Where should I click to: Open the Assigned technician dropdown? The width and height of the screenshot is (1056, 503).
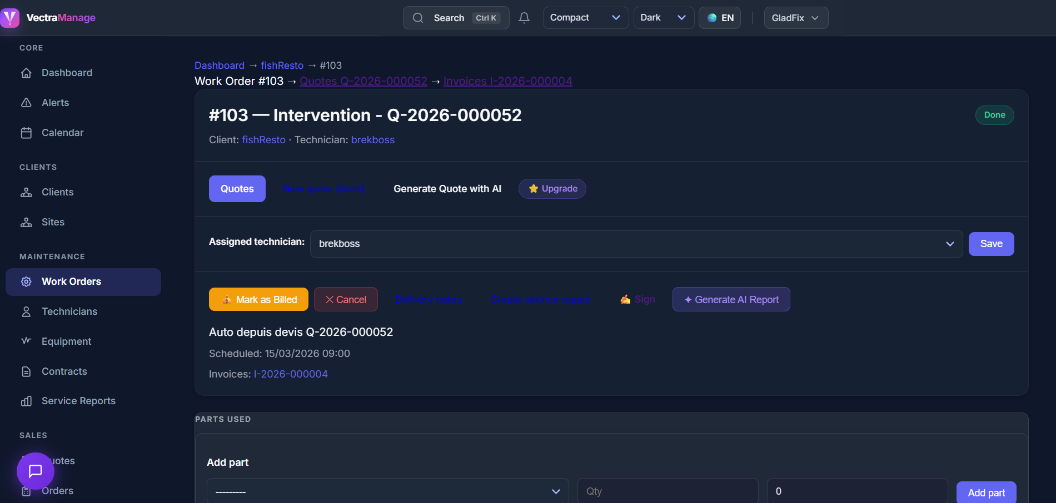point(636,244)
